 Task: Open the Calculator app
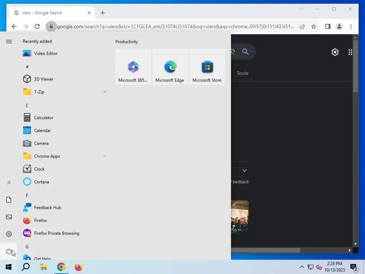tap(65, 118)
